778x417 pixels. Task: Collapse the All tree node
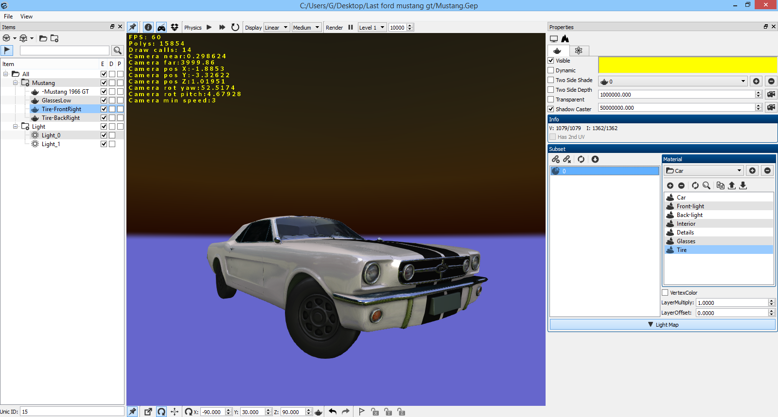5,74
